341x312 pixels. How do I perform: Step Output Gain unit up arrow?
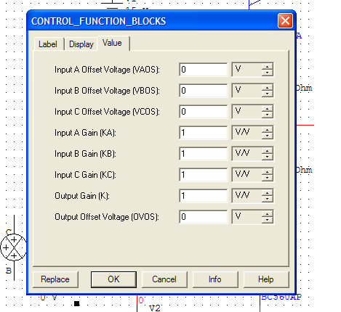click(268, 193)
